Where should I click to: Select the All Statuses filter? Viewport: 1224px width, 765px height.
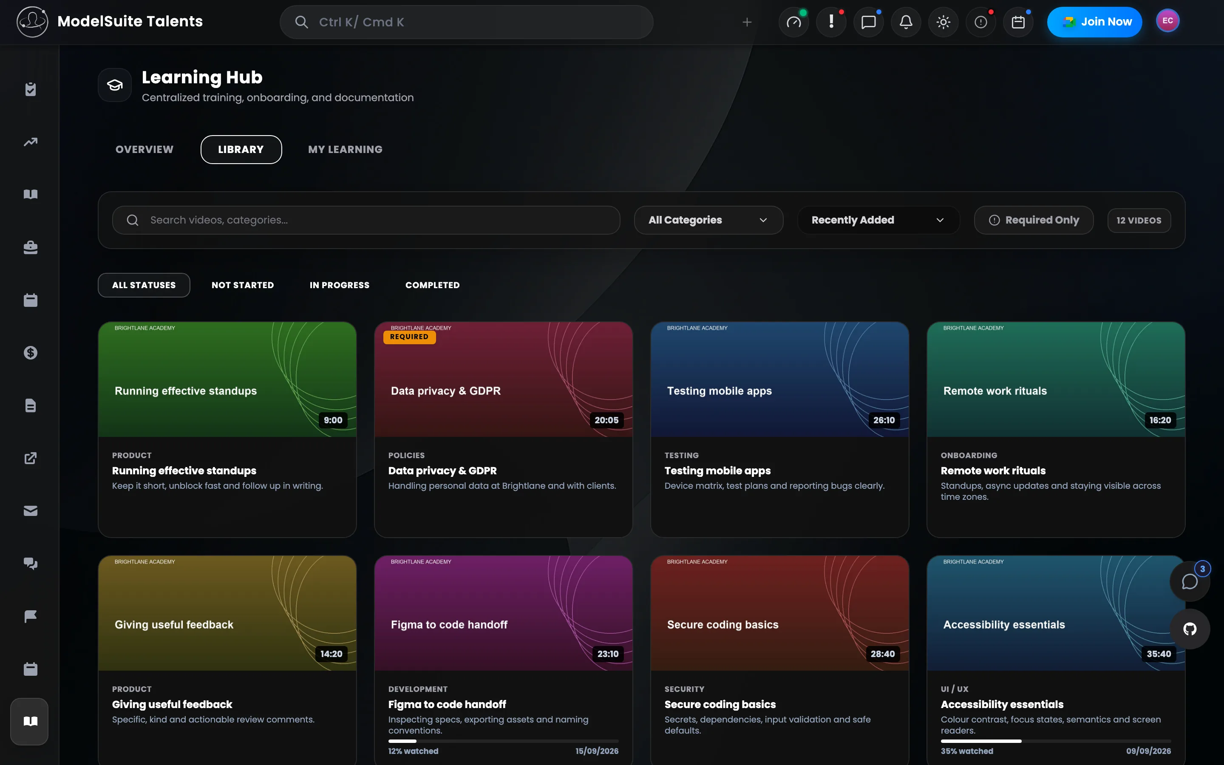[144, 285]
